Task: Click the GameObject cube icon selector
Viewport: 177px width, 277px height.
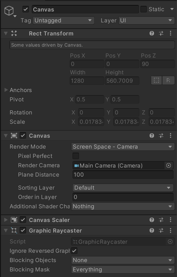Action: (9, 11)
